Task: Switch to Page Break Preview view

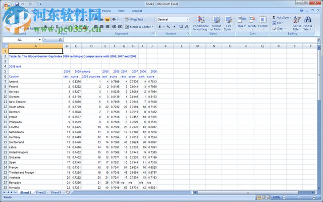Action: pyautogui.click(x=268, y=197)
